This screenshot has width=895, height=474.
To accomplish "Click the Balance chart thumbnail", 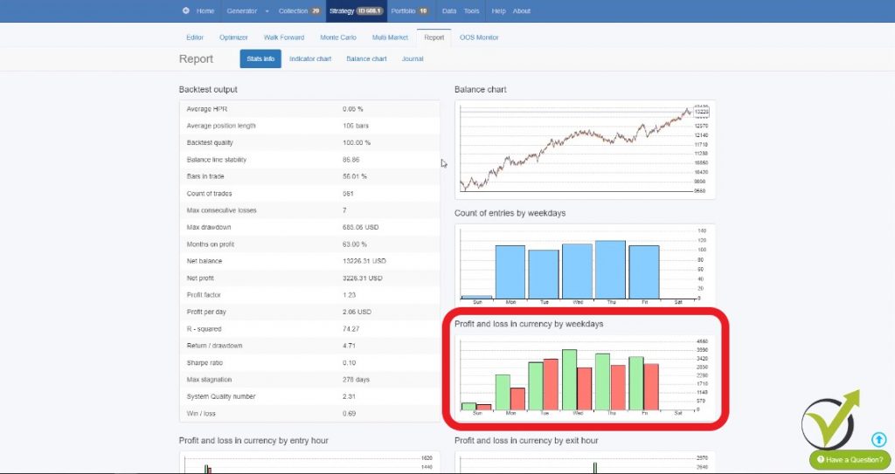I will coord(585,149).
